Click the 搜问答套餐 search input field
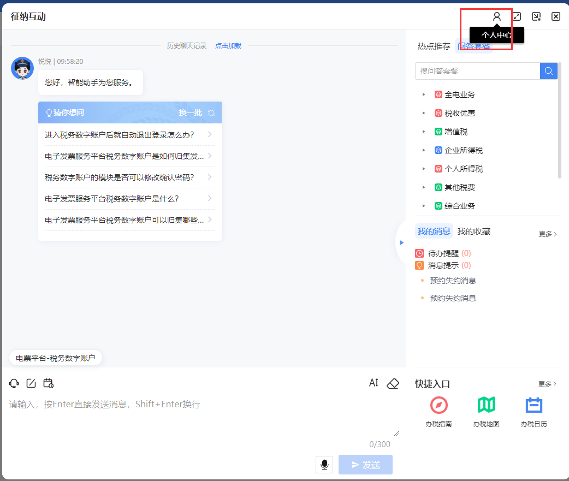This screenshot has width=569, height=481. pos(478,71)
